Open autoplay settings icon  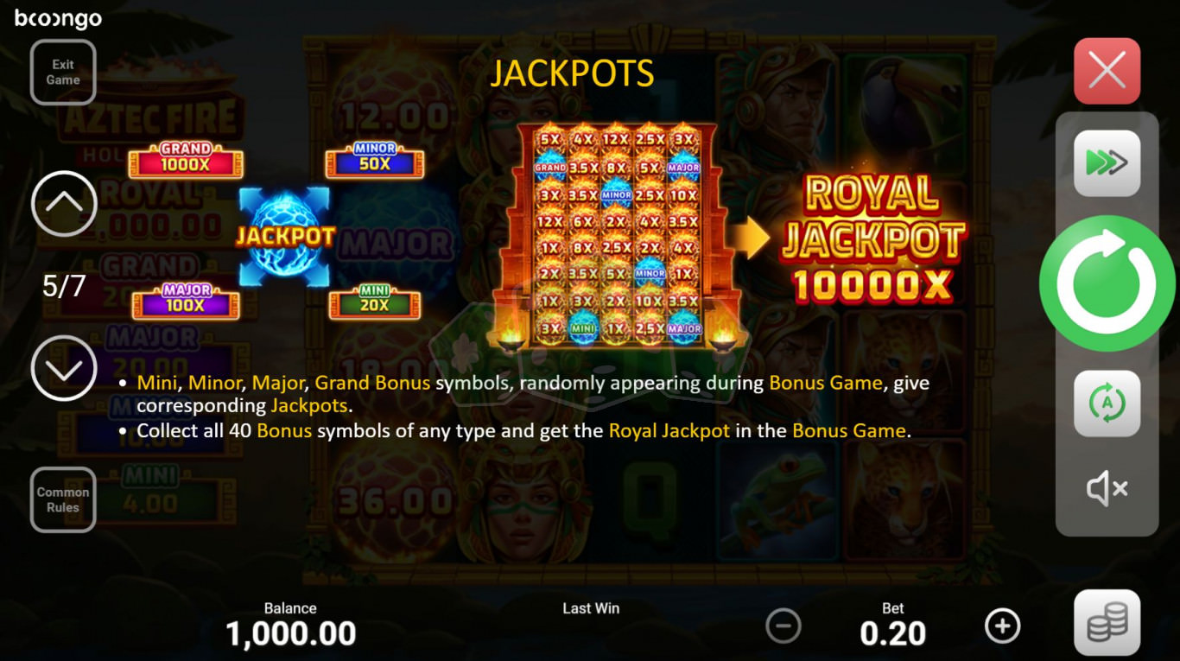click(x=1107, y=404)
